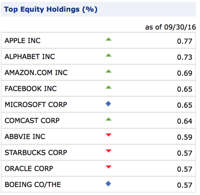Click the red down arrow beside Oracle Corp
The width and height of the screenshot is (200, 195).
click(108, 167)
